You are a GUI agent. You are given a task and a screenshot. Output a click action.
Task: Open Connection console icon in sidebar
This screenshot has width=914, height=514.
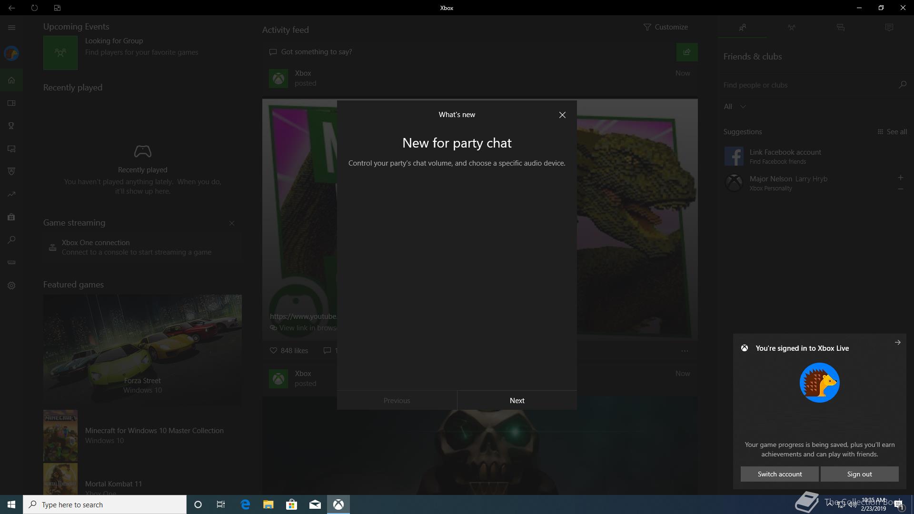pyautogui.click(x=11, y=263)
